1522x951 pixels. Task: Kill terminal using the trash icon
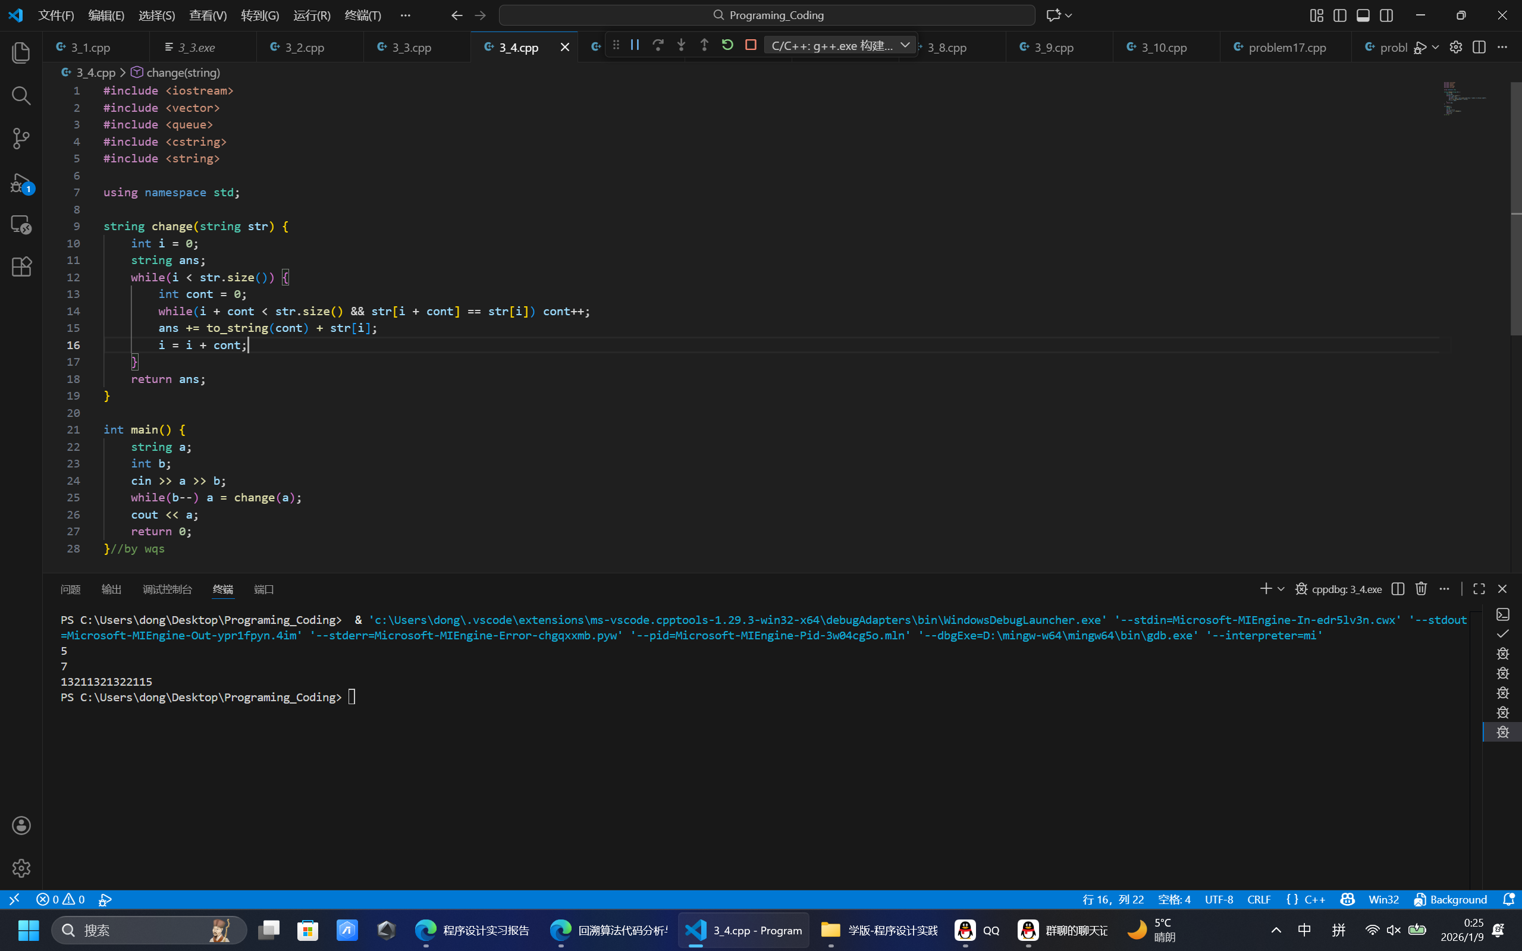tap(1421, 589)
